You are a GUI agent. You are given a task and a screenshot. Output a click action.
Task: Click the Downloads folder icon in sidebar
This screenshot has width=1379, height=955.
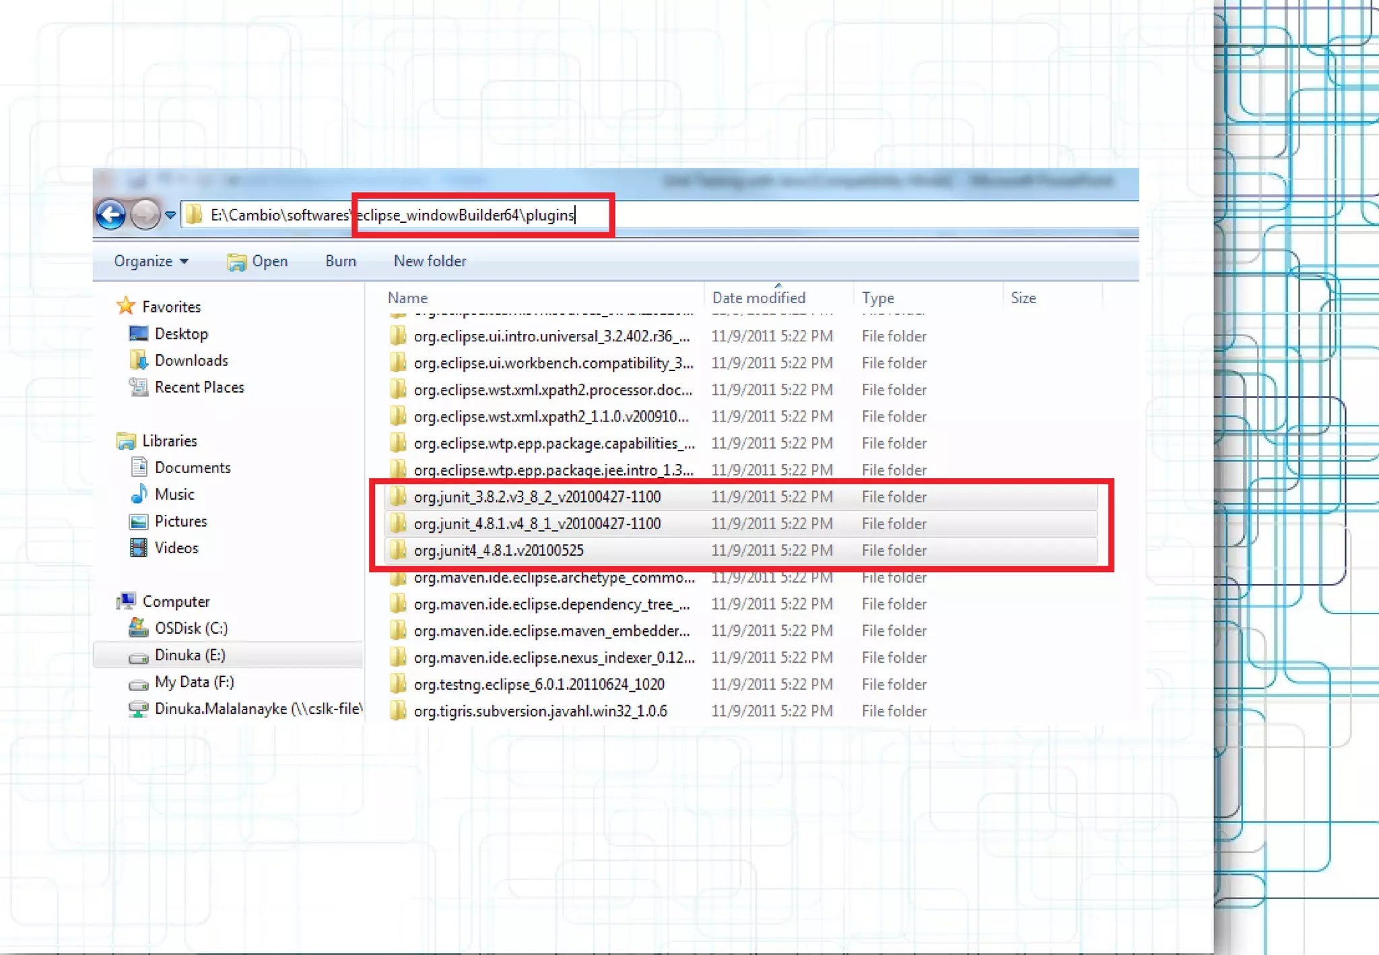138,360
